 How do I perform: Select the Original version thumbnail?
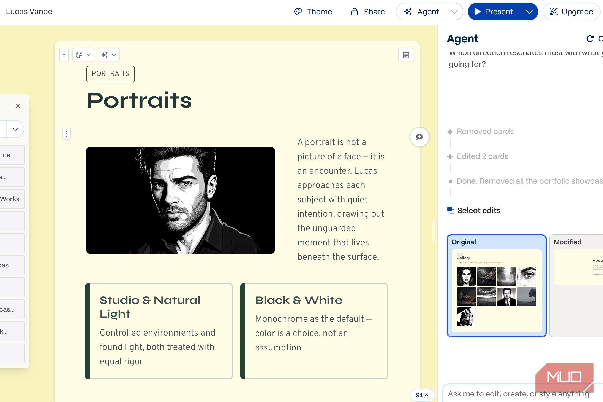(x=496, y=286)
